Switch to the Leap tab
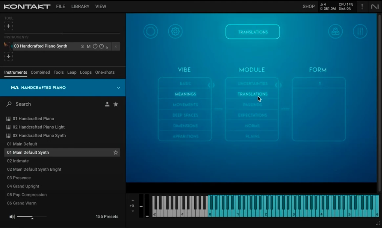Image resolution: width=382 pixels, height=228 pixels. (x=72, y=72)
